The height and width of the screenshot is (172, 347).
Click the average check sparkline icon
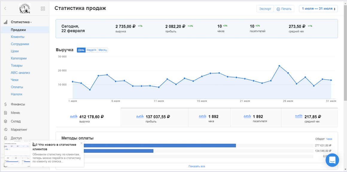[299, 116]
